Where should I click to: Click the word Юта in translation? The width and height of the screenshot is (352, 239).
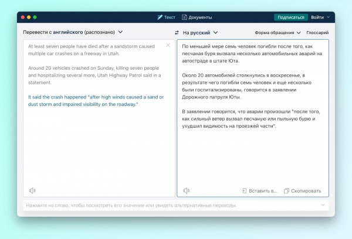click(233, 61)
